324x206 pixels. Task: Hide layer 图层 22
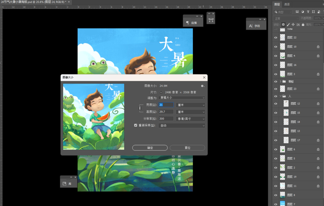pyautogui.click(x=276, y=37)
